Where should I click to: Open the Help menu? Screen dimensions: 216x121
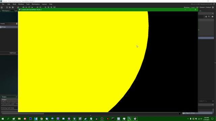pos(51,4)
